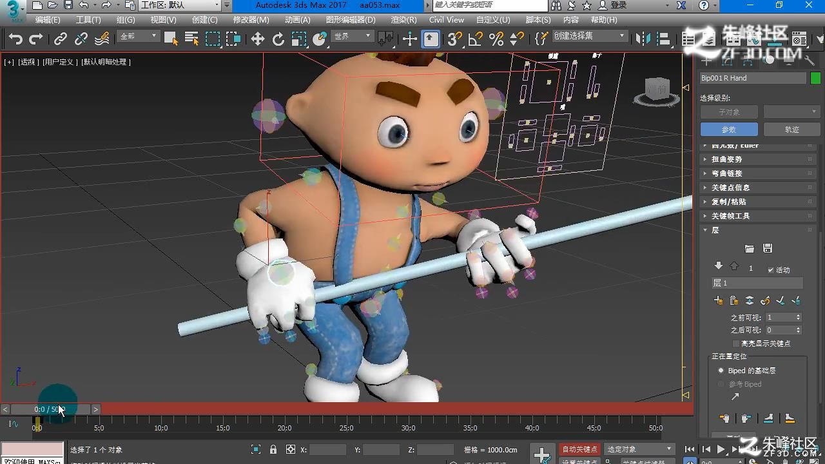Activate the Unlink Selection tool

point(81,39)
